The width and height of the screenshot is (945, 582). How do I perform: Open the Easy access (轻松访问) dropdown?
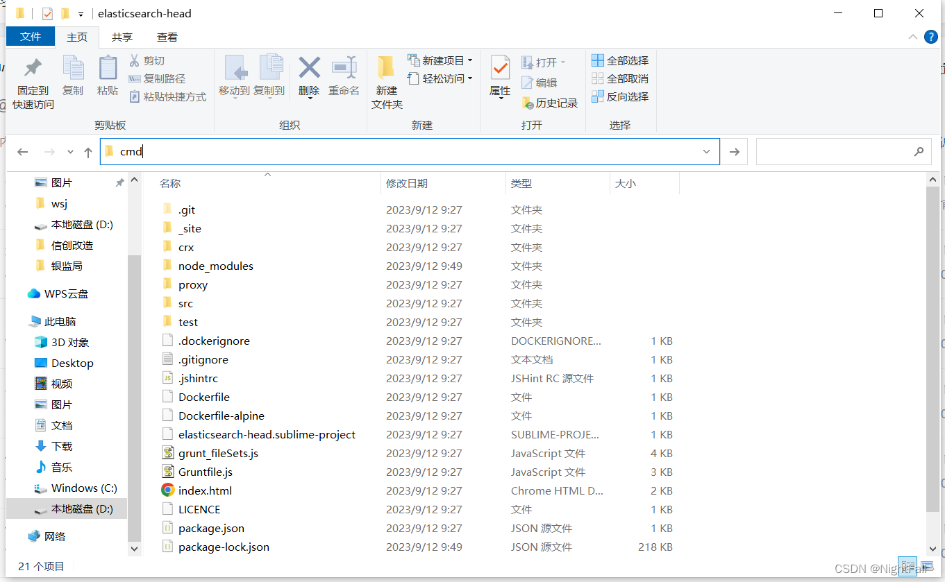tap(440, 78)
